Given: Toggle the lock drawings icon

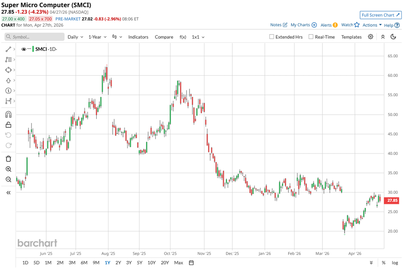Looking at the screenshot, I should tap(8, 125).
